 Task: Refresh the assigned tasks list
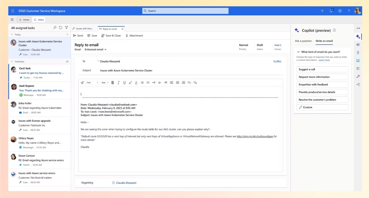60,28
